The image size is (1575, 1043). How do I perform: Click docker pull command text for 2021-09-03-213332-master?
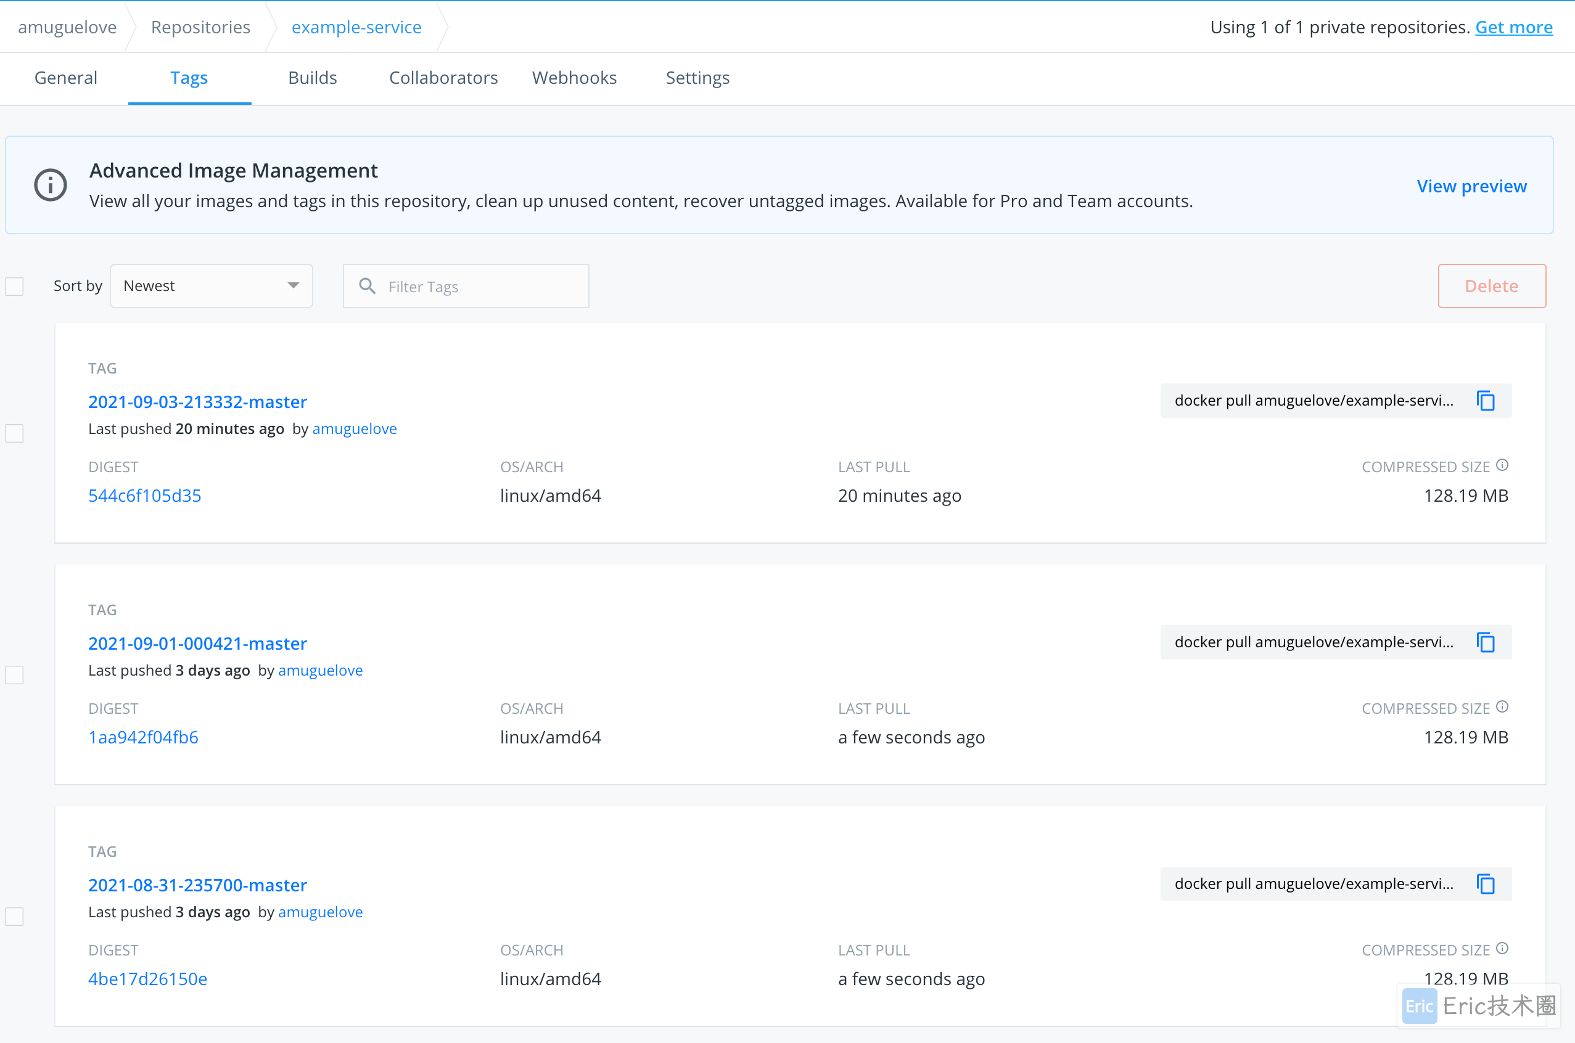[1314, 401]
